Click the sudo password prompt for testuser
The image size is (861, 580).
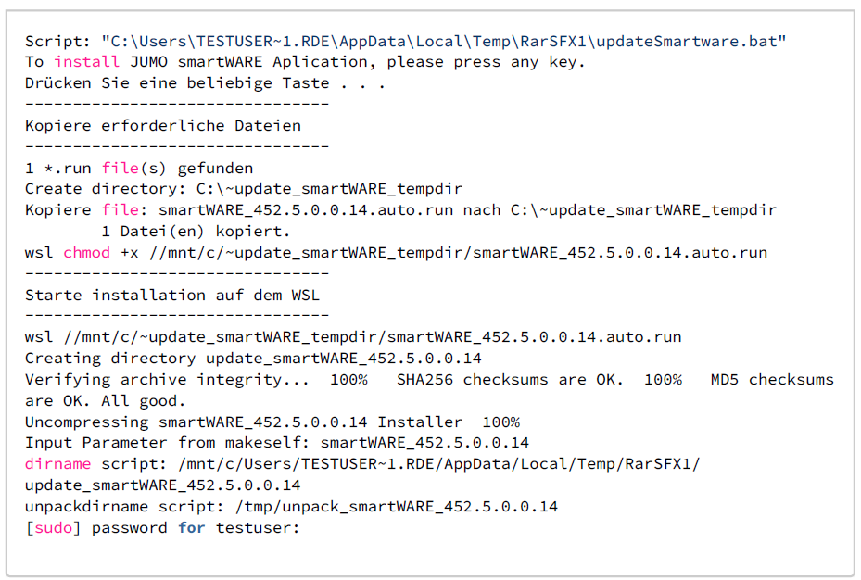pyautogui.click(x=162, y=528)
